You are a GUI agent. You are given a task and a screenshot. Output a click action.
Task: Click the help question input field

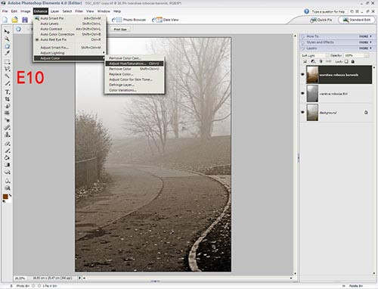point(329,11)
